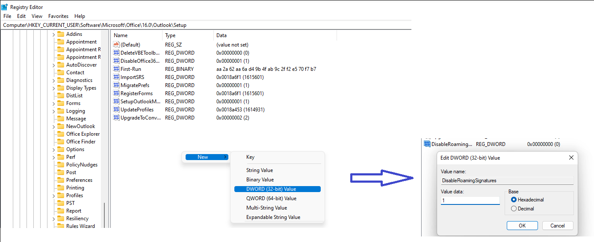Click the MigratePrefs value icon
Image resolution: width=594 pixels, height=242 pixels.
116,85
